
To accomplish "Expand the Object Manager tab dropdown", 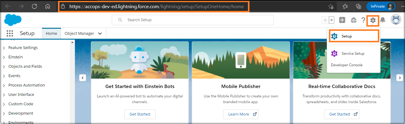I will tap(100, 34).
